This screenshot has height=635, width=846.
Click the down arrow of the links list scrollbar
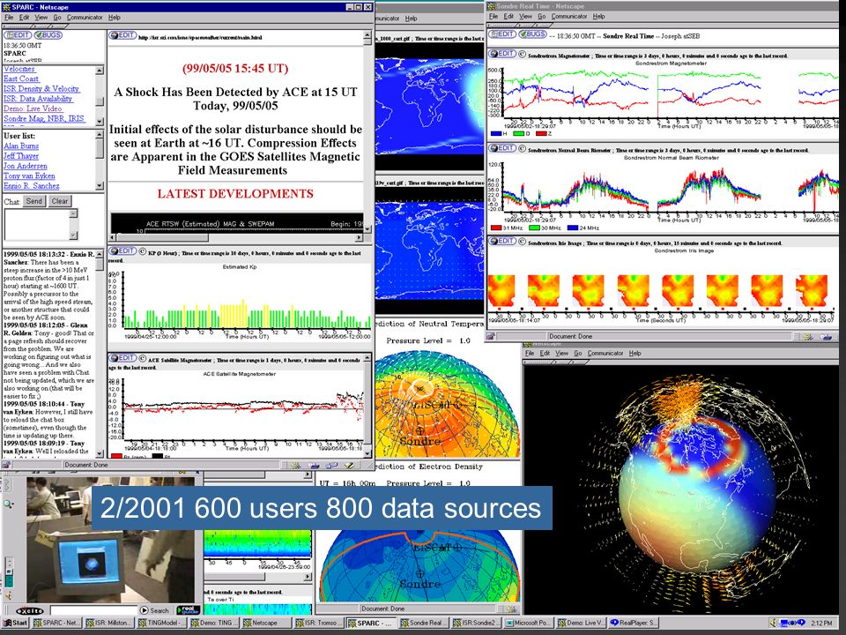point(100,121)
